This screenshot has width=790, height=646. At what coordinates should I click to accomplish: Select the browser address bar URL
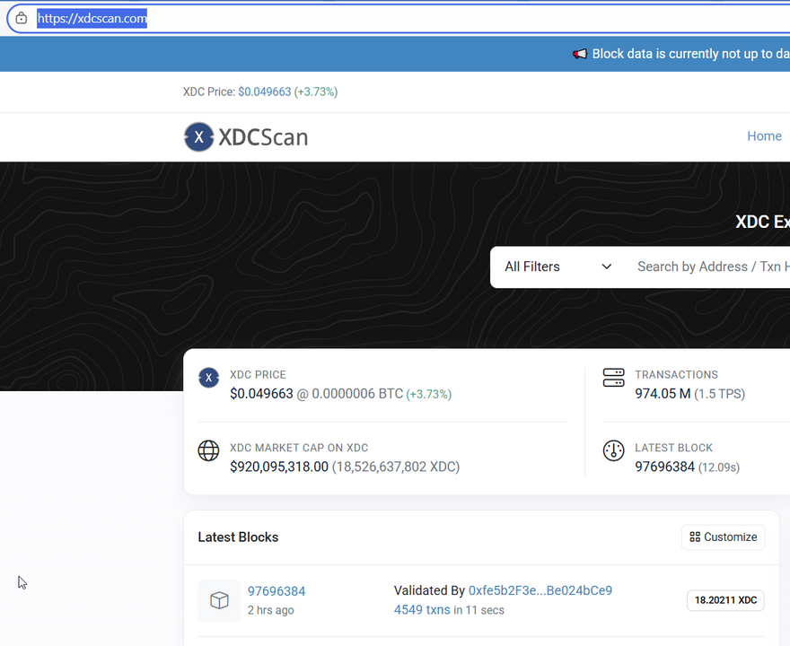point(92,18)
